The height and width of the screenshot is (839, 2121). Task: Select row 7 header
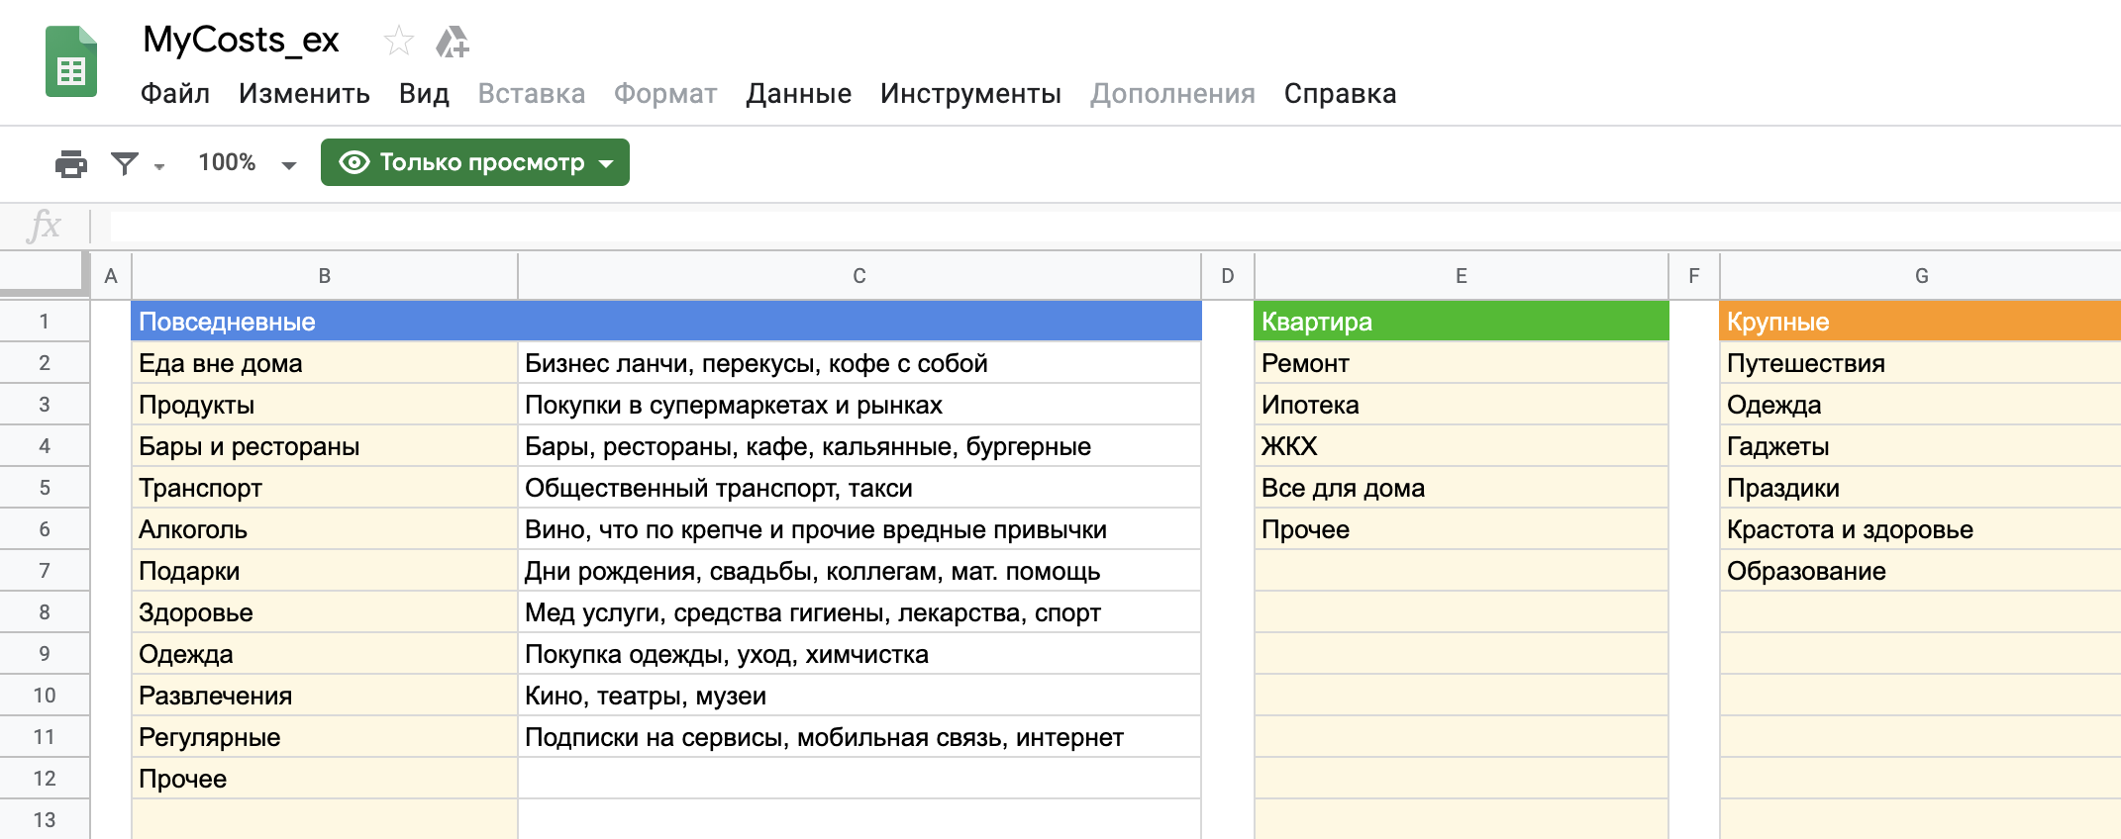[45, 571]
